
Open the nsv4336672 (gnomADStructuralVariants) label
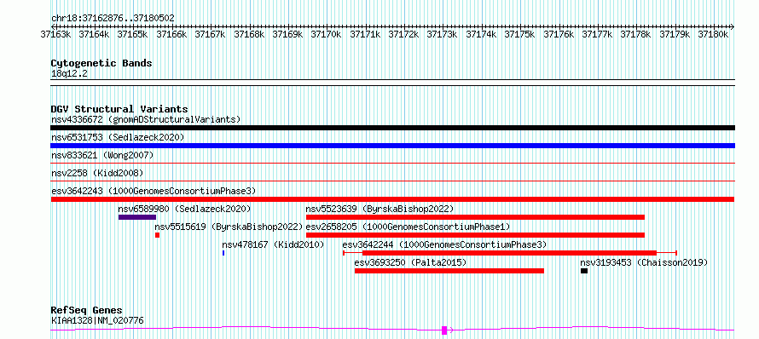pyautogui.click(x=146, y=119)
